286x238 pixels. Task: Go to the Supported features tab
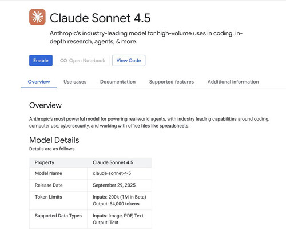click(172, 82)
